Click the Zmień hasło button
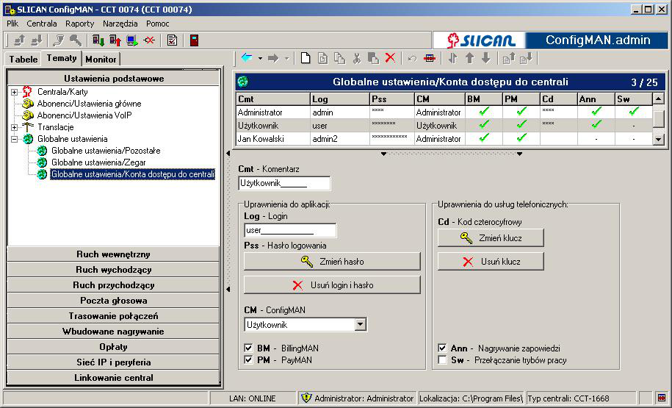 332,261
